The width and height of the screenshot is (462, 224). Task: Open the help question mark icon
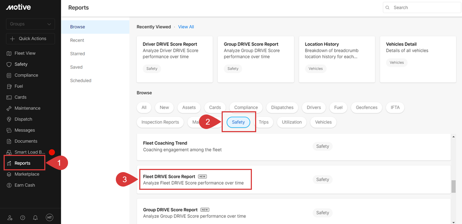click(23, 218)
